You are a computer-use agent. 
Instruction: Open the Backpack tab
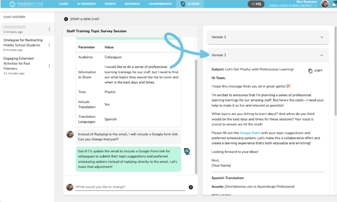(x=132, y=4)
